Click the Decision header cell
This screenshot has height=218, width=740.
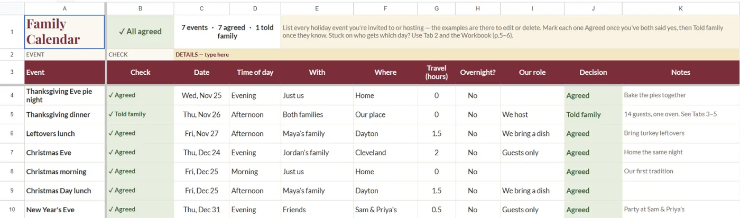coord(593,72)
